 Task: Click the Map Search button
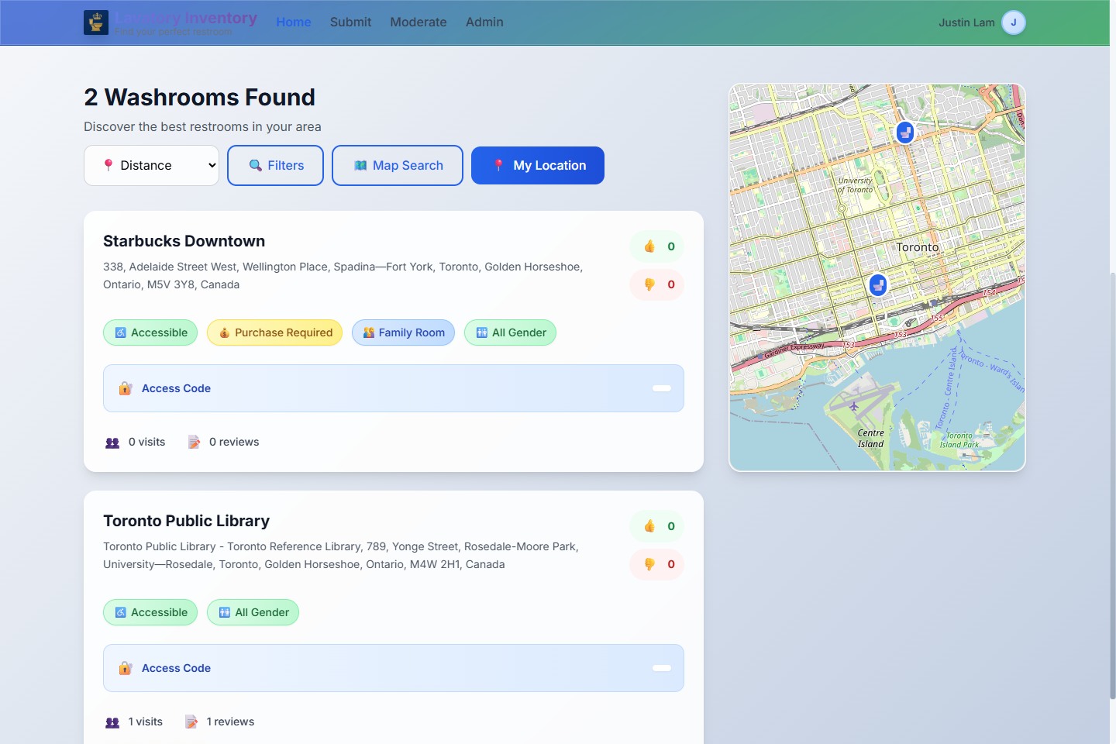pyautogui.click(x=398, y=165)
